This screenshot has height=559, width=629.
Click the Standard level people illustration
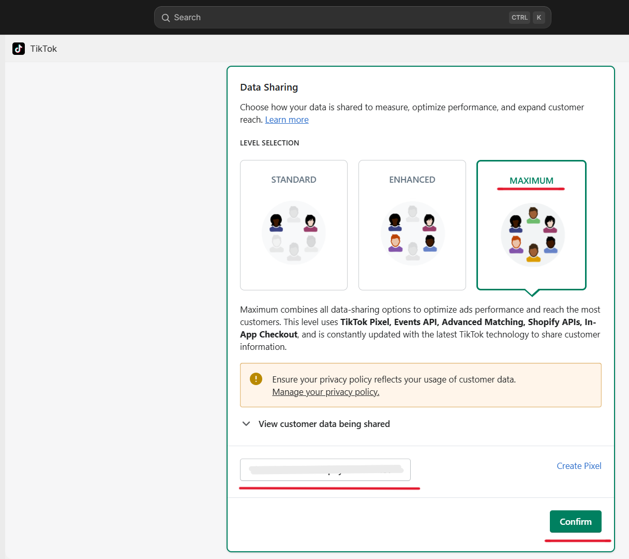pos(294,233)
